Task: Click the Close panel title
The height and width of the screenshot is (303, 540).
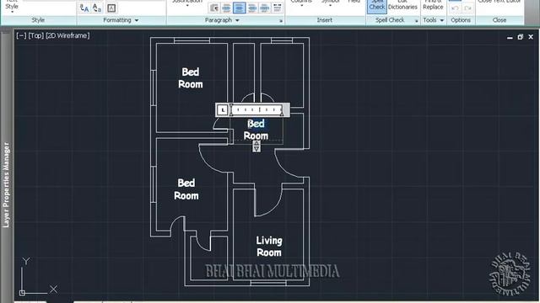Action: click(x=499, y=20)
